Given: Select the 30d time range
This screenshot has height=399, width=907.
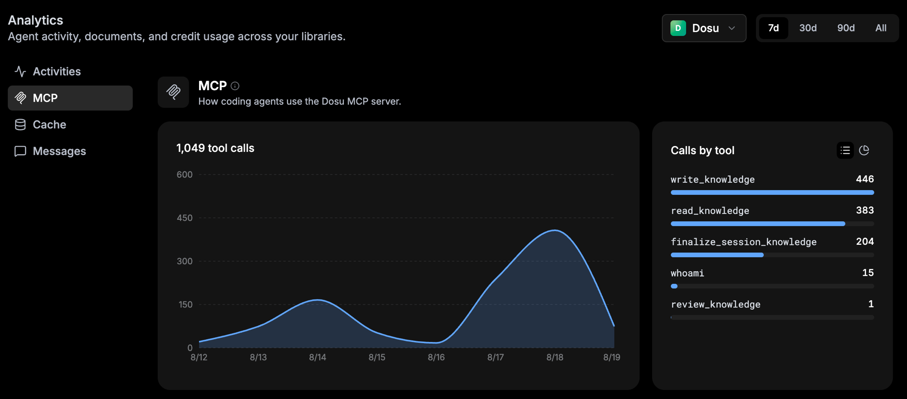Looking at the screenshot, I should (808, 28).
